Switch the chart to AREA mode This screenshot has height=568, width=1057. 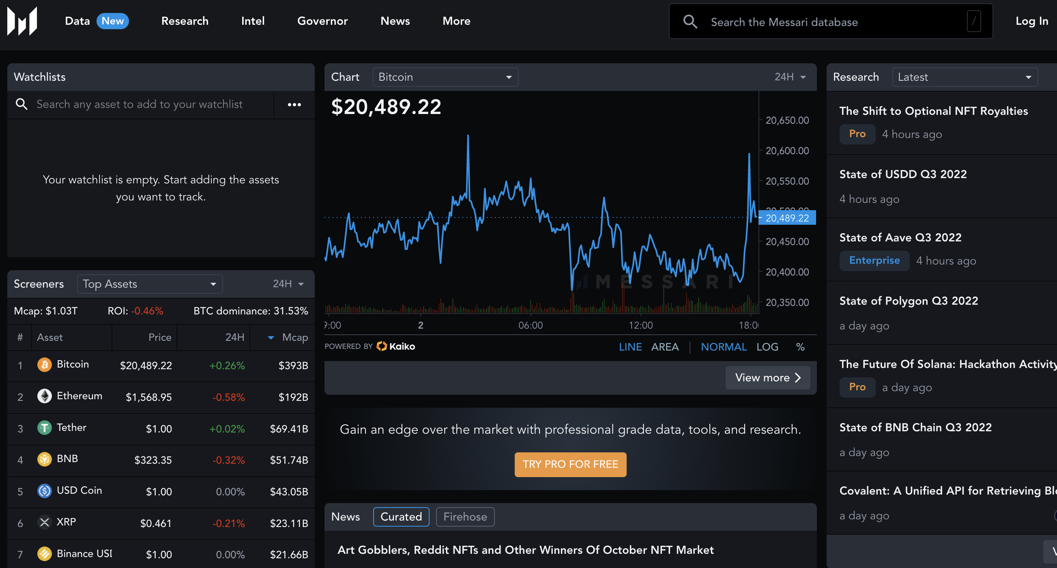click(665, 347)
